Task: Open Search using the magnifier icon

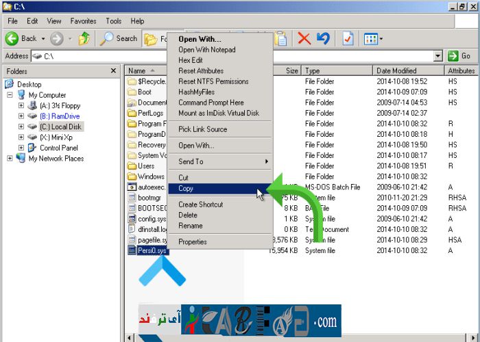Action: pyautogui.click(x=107, y=38)
